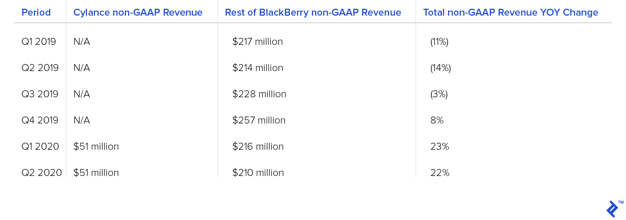Click the (11%) YOY change cell

click(439, 42)
